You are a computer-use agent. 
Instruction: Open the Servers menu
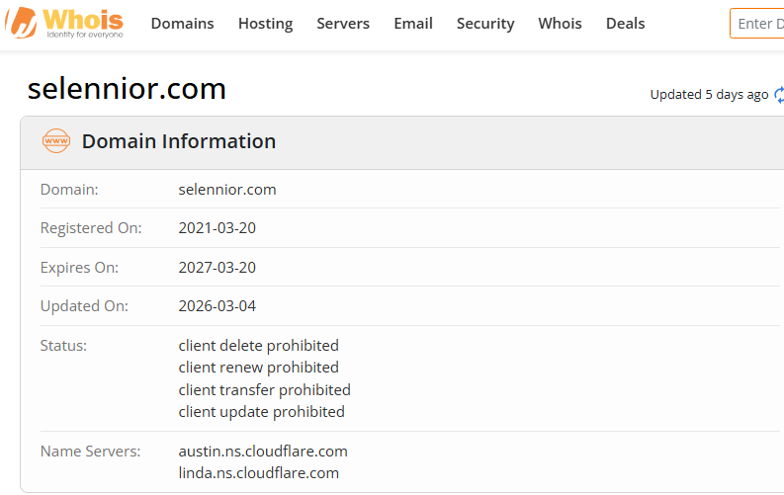coord(343,24)
